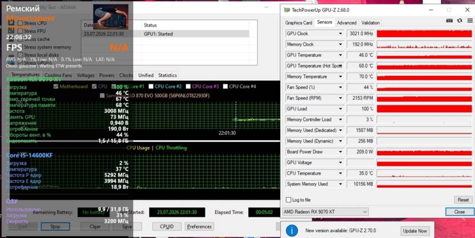Open the GPU Load sensor dropdown
Screen dimensions: 475x238
click(x=340, y=109)
